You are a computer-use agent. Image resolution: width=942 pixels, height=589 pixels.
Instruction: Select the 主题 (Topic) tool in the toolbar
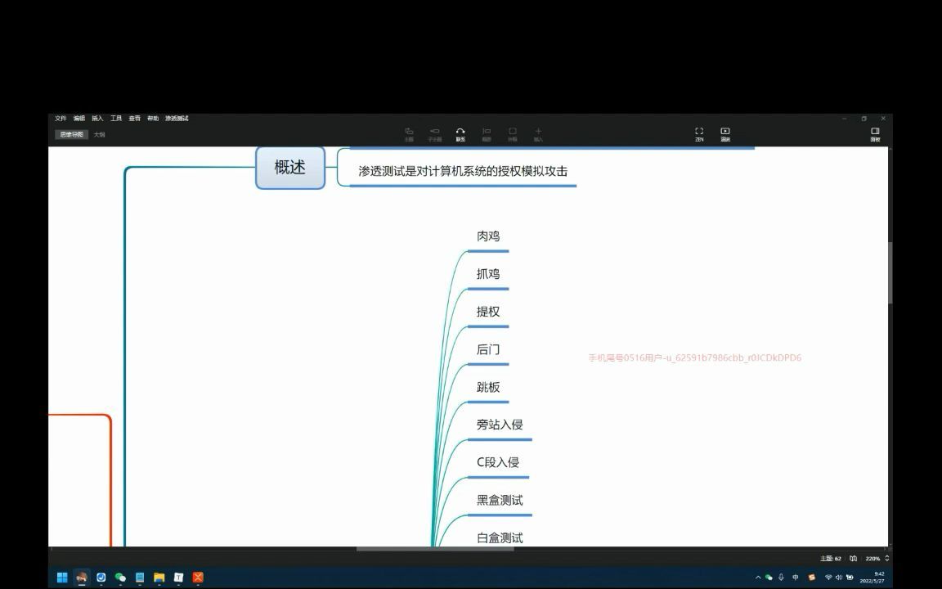[409, 131]
